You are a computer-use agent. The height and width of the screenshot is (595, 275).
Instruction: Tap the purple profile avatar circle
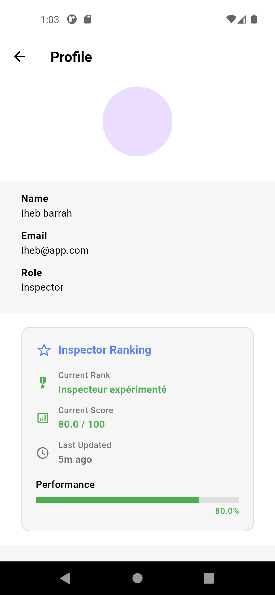coord(137,122)
